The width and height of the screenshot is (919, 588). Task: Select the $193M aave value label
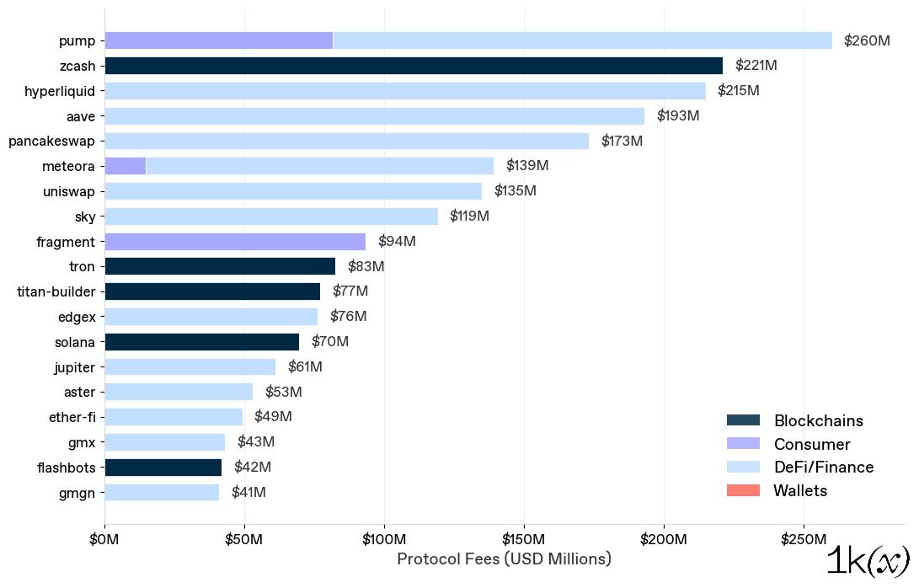tap(678, 116)
